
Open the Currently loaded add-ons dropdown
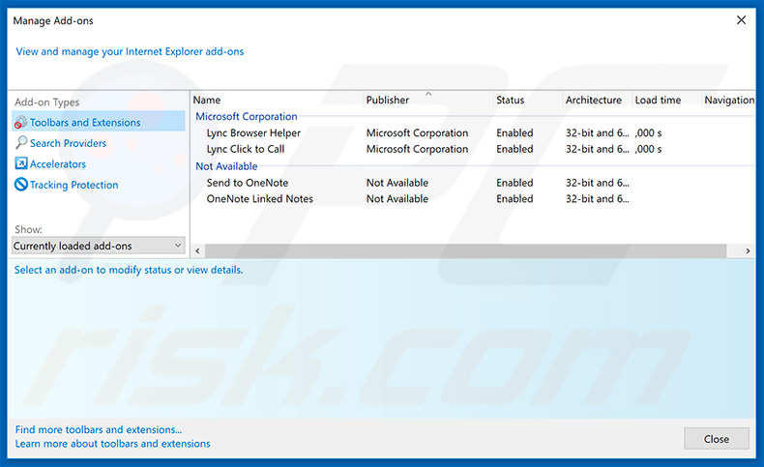coord(98,246)
